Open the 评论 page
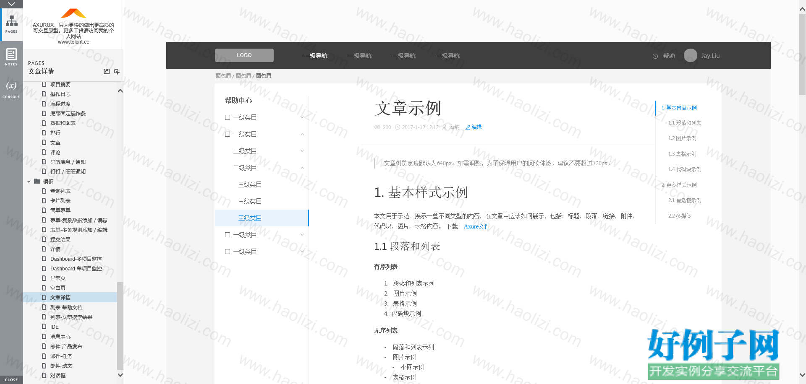The image size is (806, 384). tap(55, 153)
